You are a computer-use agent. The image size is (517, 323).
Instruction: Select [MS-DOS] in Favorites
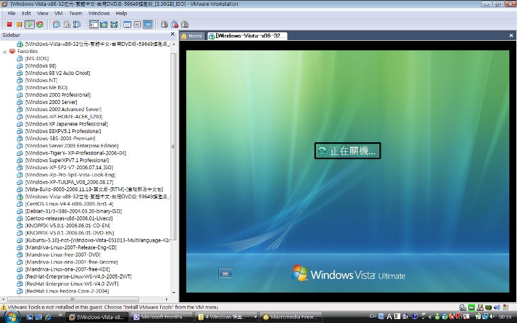click(37, 59)
